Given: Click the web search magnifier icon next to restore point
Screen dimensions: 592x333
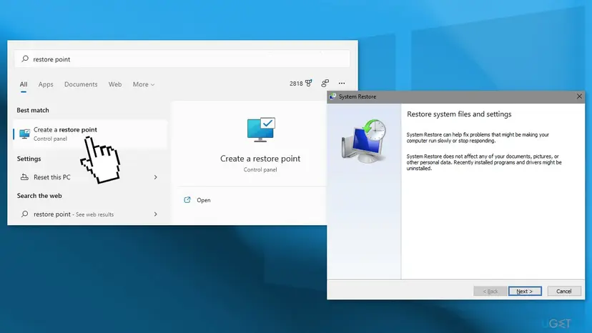Looking at the screenshot, I should tap(24, 214).
